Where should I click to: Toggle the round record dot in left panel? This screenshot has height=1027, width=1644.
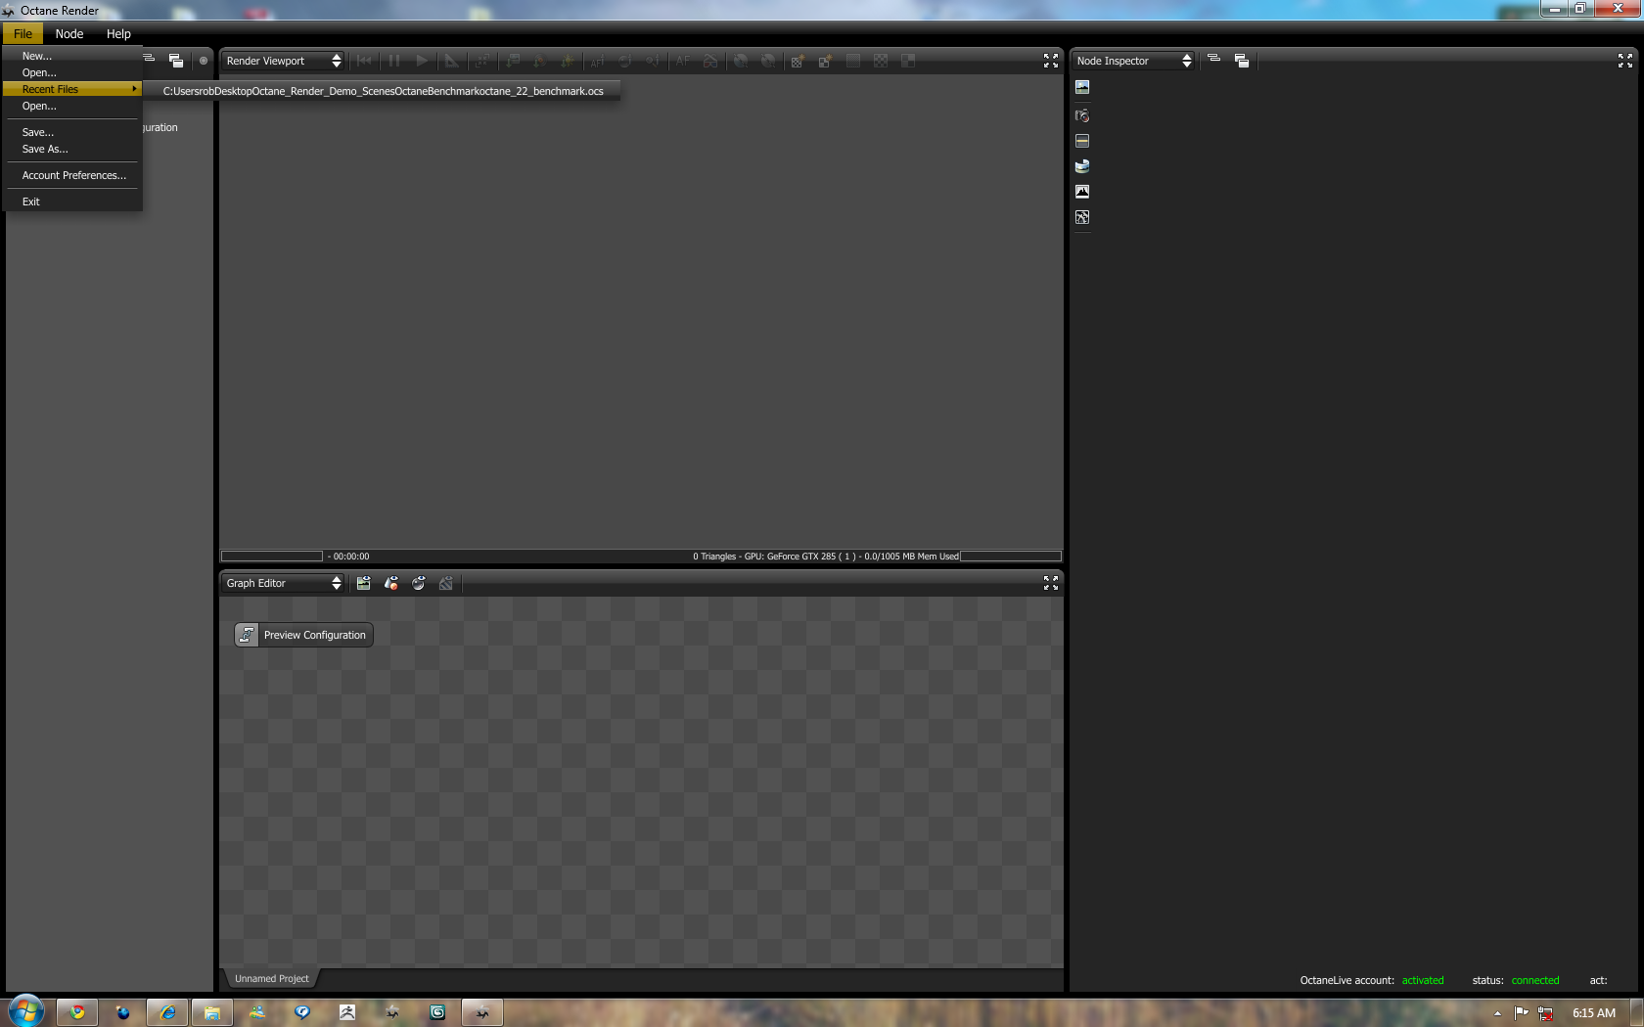[204, 61]
